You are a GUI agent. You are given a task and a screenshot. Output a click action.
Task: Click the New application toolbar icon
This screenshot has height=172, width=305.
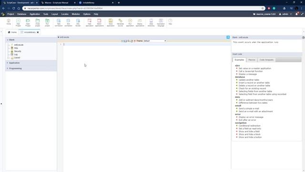tap(90, 22)
